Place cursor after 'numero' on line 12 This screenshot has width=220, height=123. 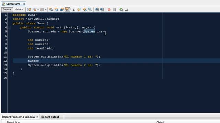click(x=39, y=61)
